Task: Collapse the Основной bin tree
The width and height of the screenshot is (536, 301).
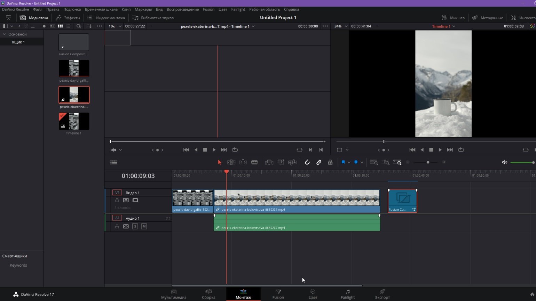Action: (5, 34)
